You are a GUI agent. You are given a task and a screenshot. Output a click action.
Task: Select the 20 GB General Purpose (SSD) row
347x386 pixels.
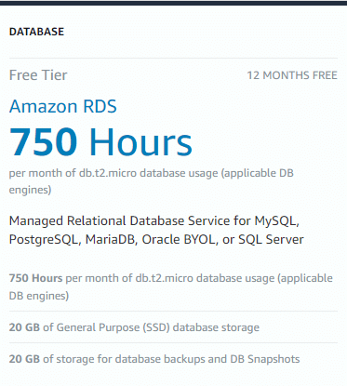[134, 327]
